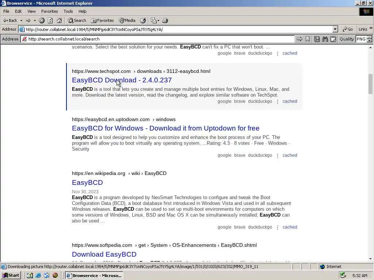Screen dimensions: 374x280
Task: Click the Browservice bookmark icon
Action: tap(308, 39)
